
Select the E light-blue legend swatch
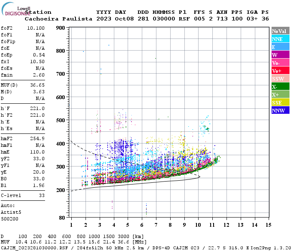point(280,47)
